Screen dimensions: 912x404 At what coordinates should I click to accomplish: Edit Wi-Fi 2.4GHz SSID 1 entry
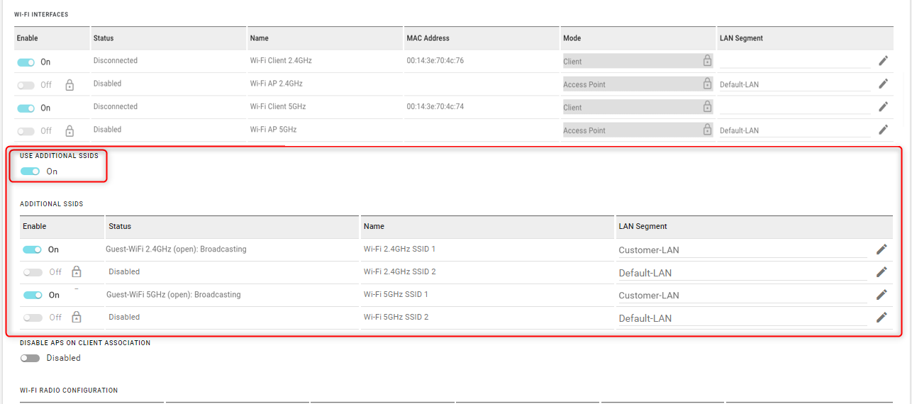click(x=882, y=249)
